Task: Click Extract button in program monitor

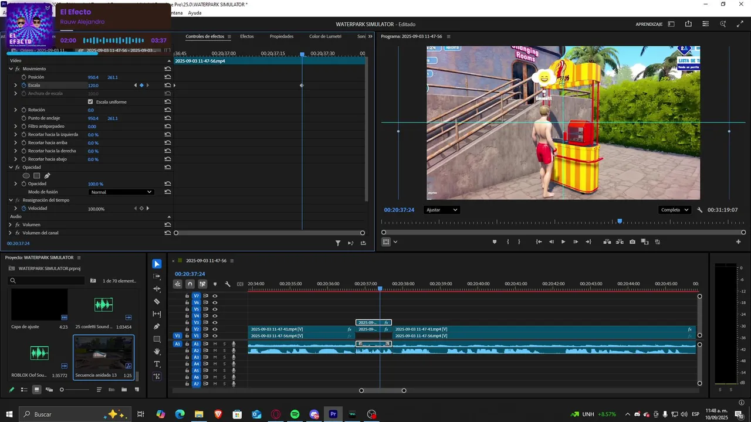Action: (x=620, y=241)
